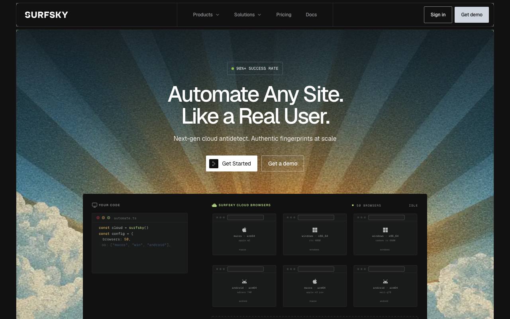Click the 98%+ SUCCESS RATE badge
Screen dimensions: 510x319
pos(255,68)
